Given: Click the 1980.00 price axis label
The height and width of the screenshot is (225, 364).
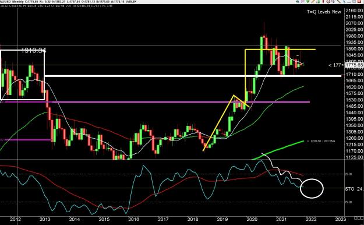Looking at the screenshot, I should [x=354, y=36].
